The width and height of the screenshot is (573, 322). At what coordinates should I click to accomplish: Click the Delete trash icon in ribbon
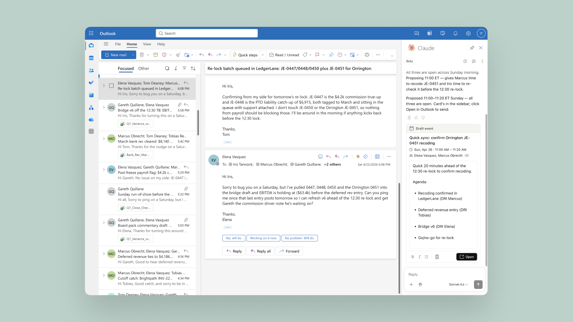[x=142, y=55]
